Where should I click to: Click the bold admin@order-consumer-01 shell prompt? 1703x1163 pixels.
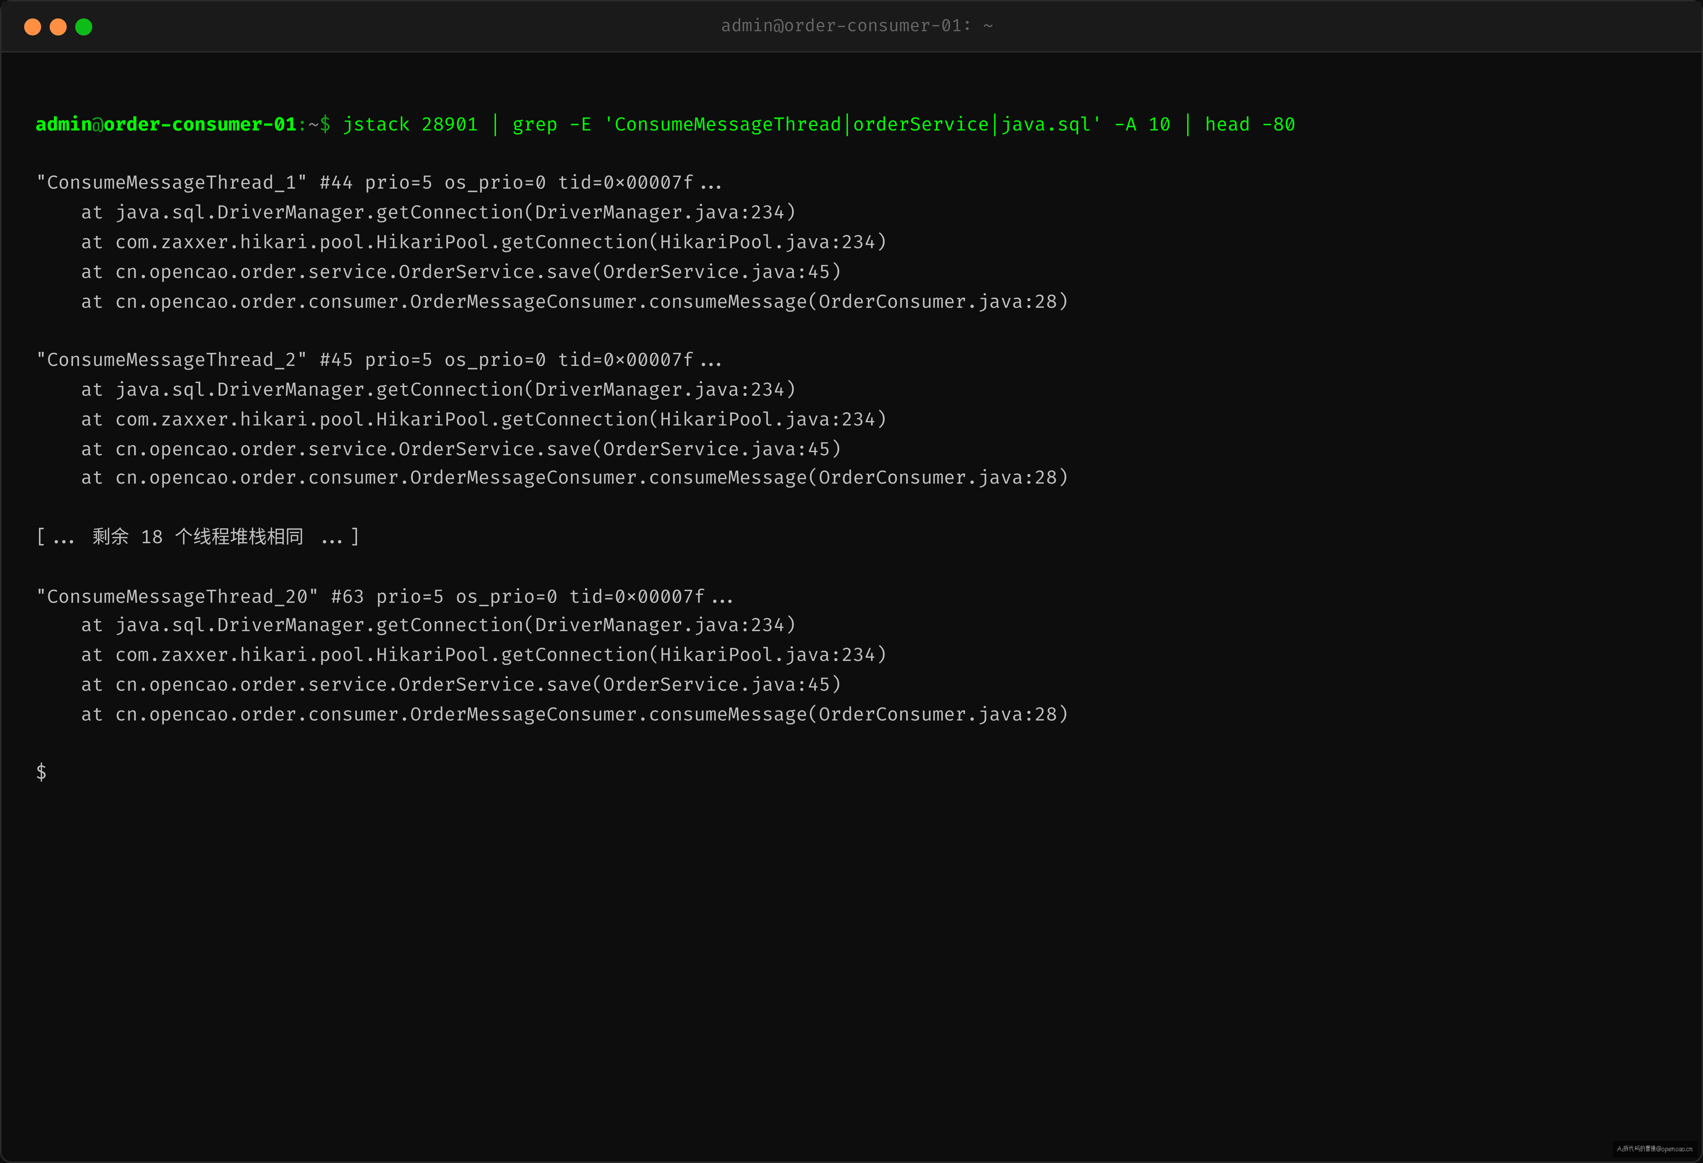(166, 124)
